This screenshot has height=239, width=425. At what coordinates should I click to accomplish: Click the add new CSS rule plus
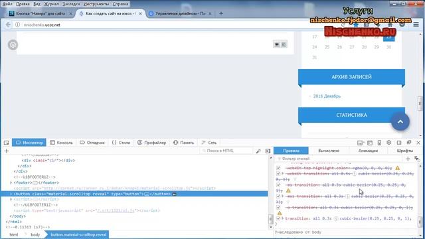[x=408, y=159]
